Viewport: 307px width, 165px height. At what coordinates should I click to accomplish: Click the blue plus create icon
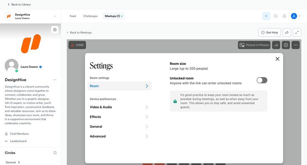click(x=266, y=16)
